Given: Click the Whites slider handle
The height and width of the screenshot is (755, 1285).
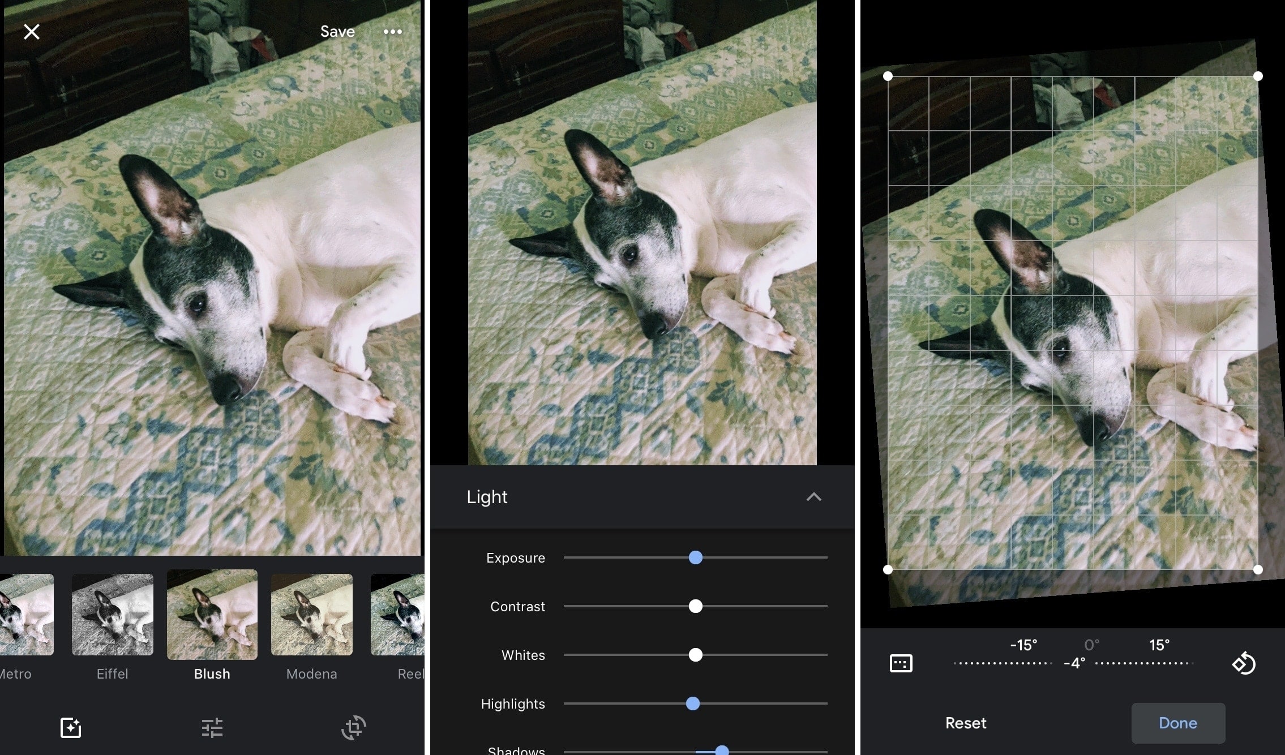Looking at the screenshot, I should (x=696, y=655).
